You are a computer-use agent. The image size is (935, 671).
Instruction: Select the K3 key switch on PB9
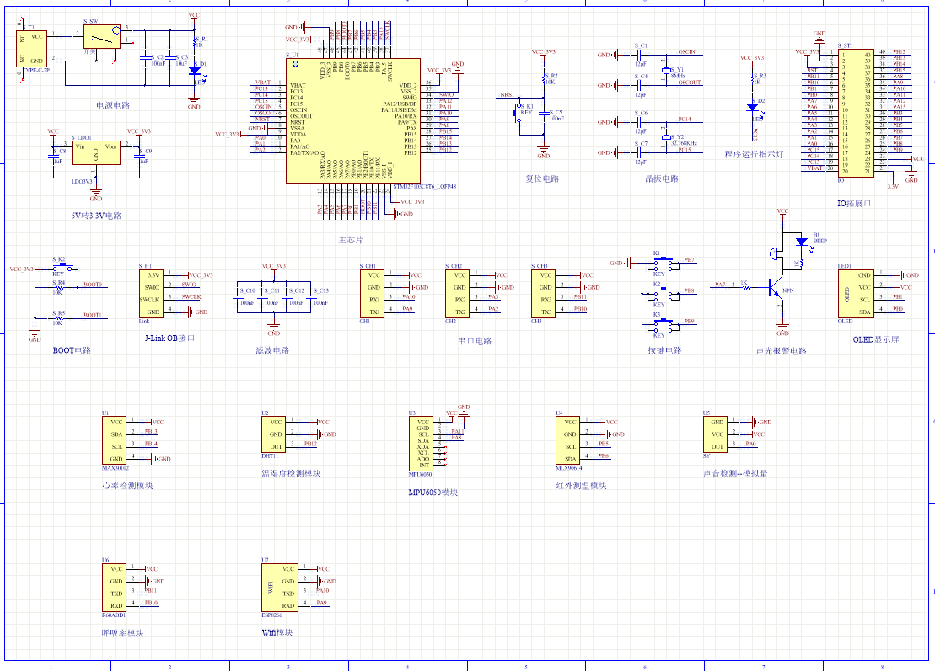coord(663,325)
